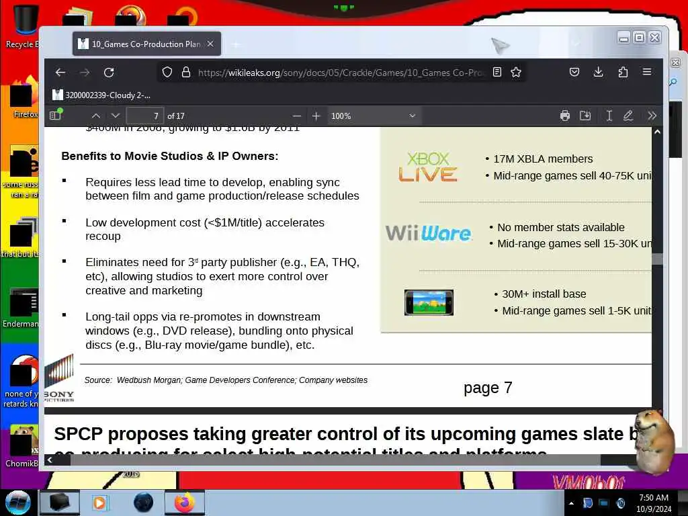Screen dimensions: 688x516
Task: Click the PDF vertical scrollbar up arrow
Action: 657,132
